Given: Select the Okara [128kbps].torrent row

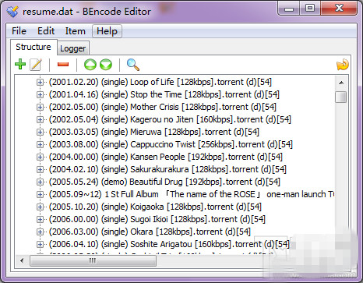Looking at the screenshot, I should click(x=150, y=232).
